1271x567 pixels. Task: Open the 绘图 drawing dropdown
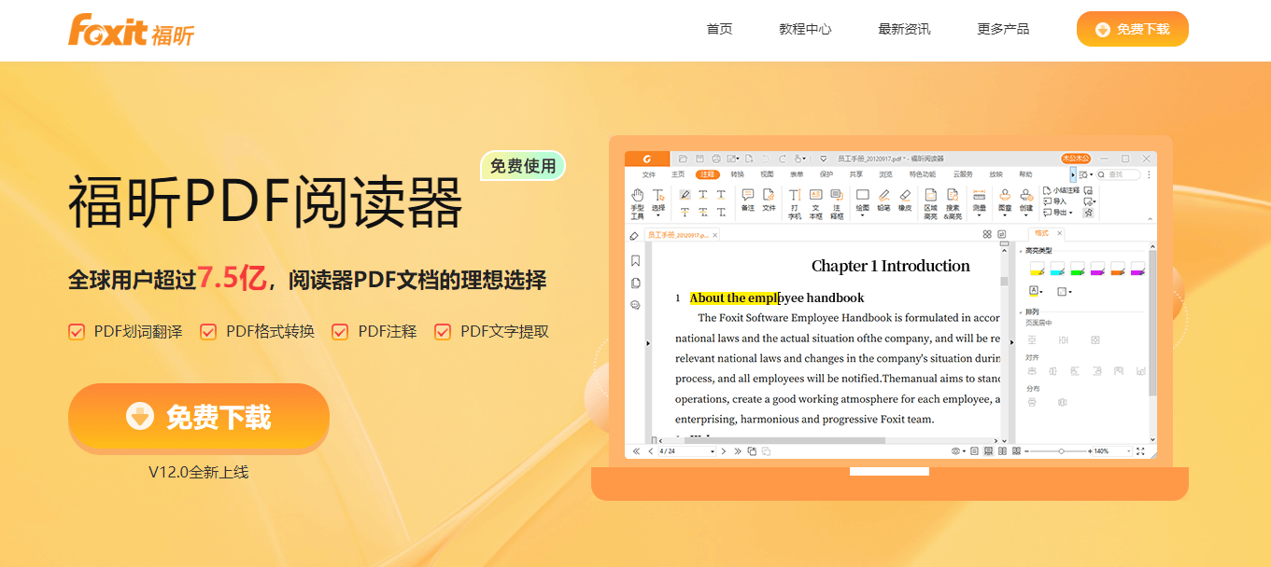tap(862, 213)
